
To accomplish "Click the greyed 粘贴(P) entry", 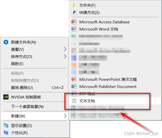I will point(35,73).
